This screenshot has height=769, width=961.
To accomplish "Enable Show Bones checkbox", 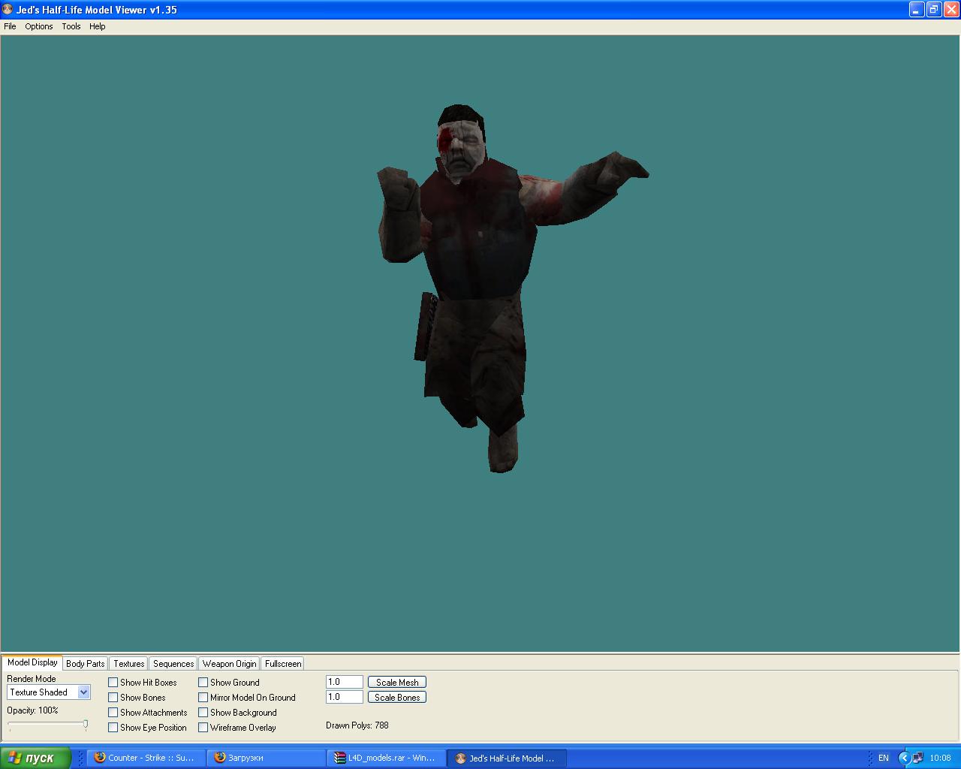I will coord(113,698).
